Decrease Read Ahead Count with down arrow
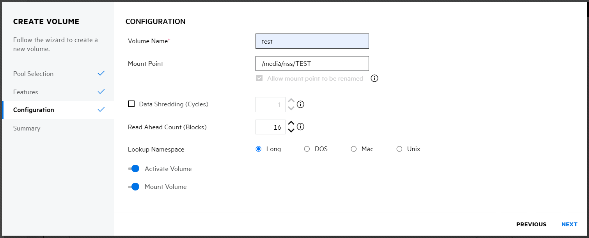589x238 pixels. point(291,130)
